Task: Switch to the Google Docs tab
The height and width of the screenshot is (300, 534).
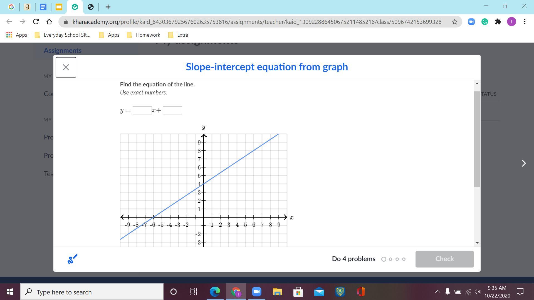Action: [x=43, y=7]
